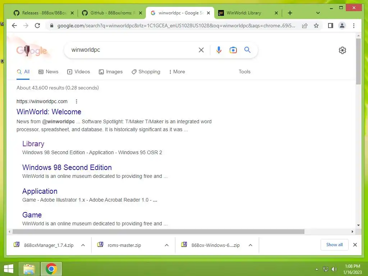Open the network tray icon
The height and width of the screenshot is (276, 368).
coord(325,269)
